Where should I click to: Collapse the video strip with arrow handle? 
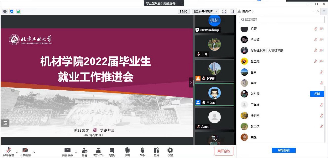[191, 82]
